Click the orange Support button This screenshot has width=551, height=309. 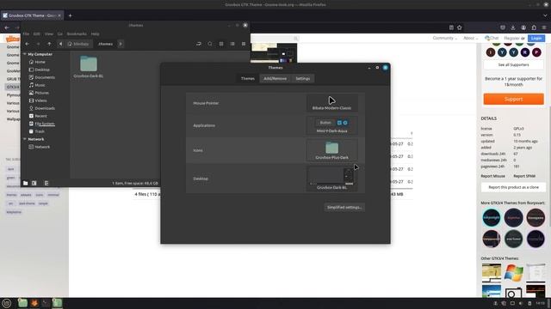pyautogui.click(x=513, y=100)
